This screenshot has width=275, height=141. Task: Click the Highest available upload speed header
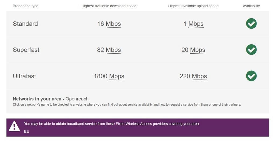[x=193, y=6]
